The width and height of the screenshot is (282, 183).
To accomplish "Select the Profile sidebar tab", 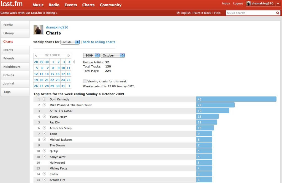I will [x=15, y=25].
